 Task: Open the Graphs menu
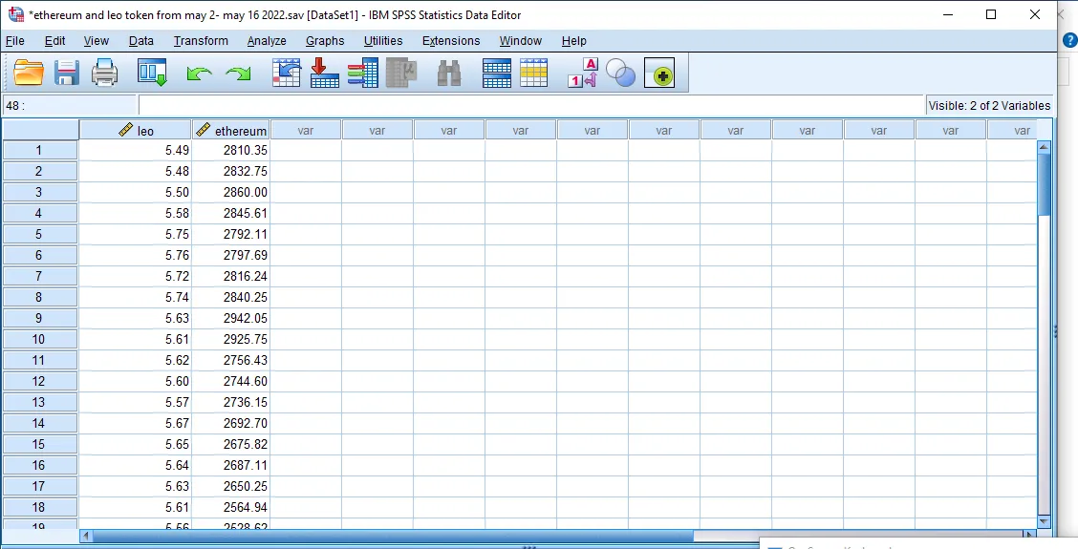[x=325, y=41]
